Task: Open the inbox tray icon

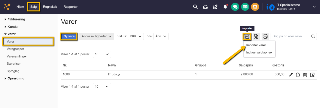Action: (205, 7)
